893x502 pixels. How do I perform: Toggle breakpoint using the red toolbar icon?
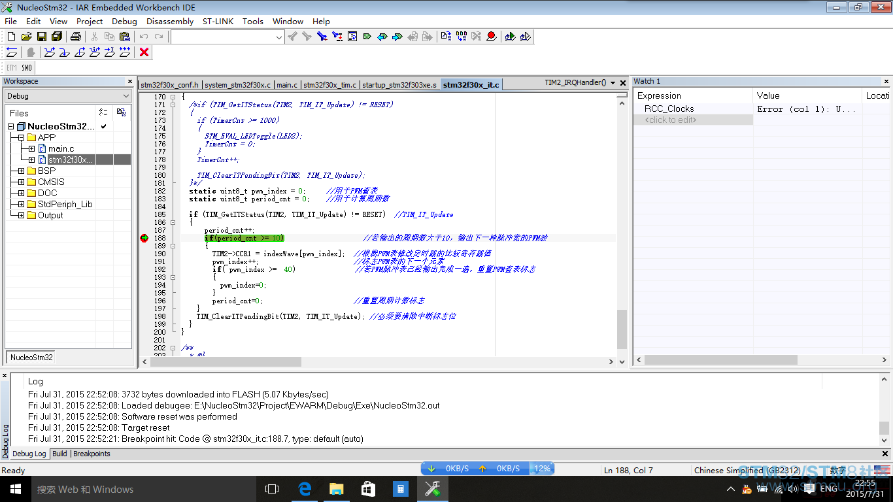[491, 37]
